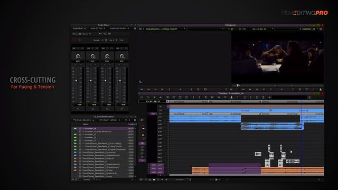Close the AudioSuite Window tab

click(x=128, y=28)
